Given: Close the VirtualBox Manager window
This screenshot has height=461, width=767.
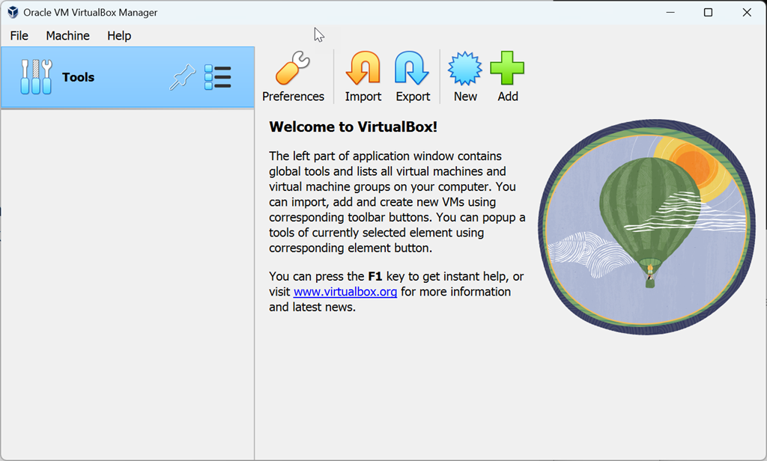Looking at the screenshot, I should point(747,13).
